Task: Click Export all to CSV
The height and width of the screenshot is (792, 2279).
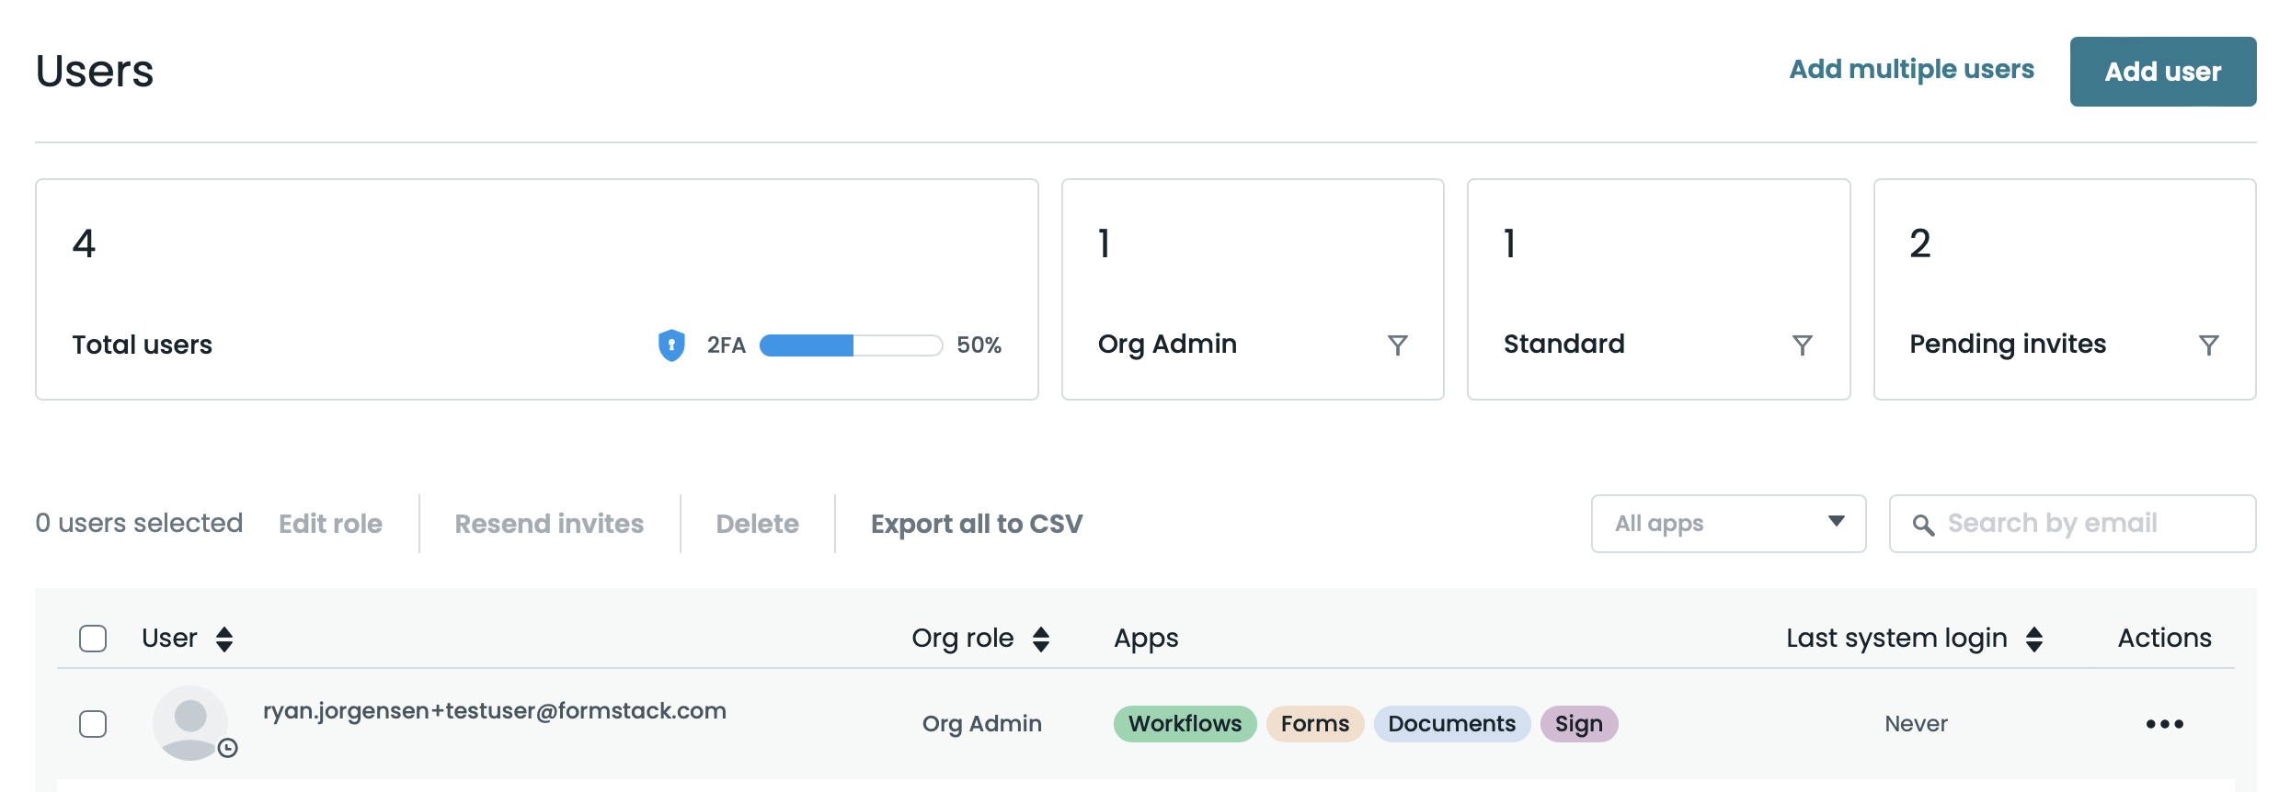Action: (x=977, y=524)
